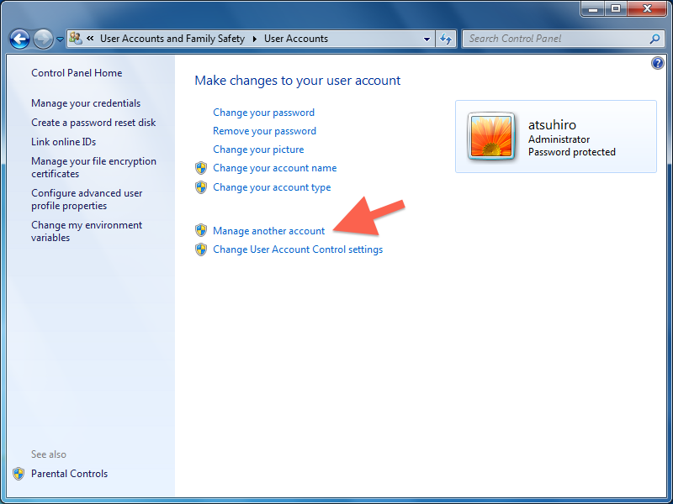This screenshot has width=673, height=504.
Task: Click the Forward navigation arrow button
Action: [44, 39]
